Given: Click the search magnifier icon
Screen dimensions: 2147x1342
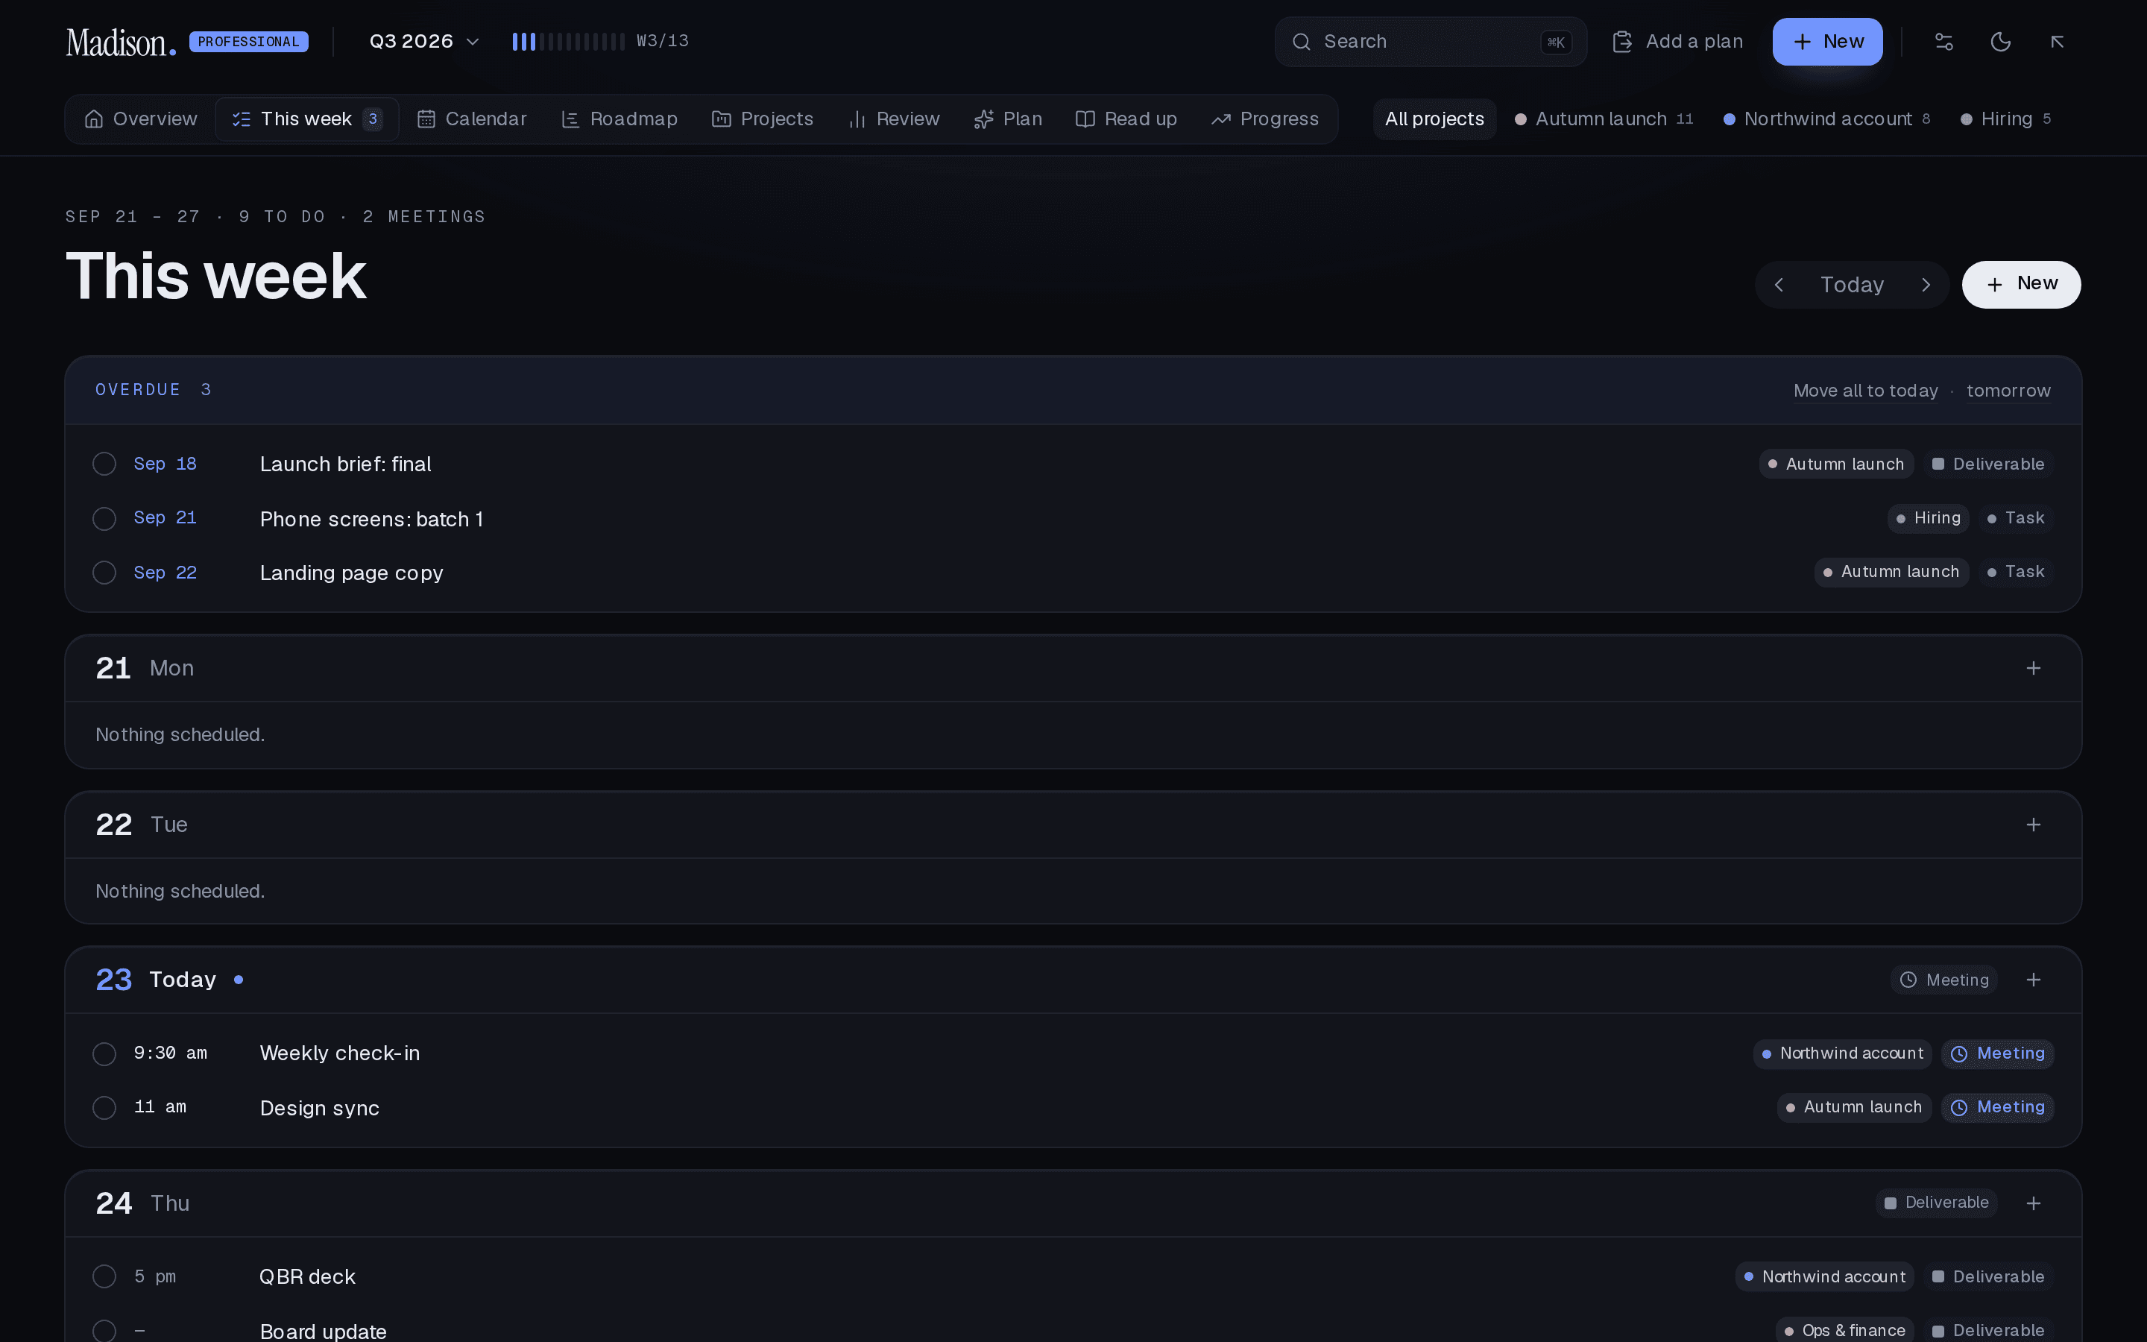Looking at the screenshot, I should pos(1302,42).
